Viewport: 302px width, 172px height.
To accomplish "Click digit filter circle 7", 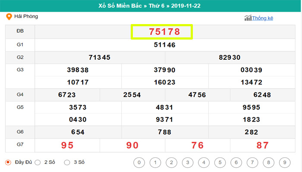I will [252, 163].
